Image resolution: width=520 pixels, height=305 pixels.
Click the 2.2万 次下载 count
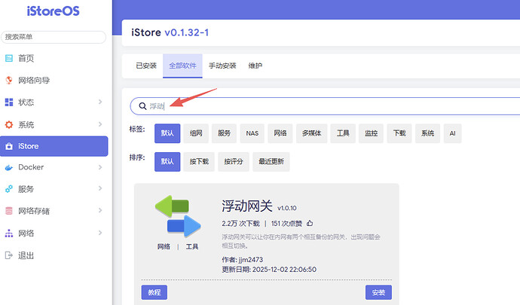pos(240,224)
